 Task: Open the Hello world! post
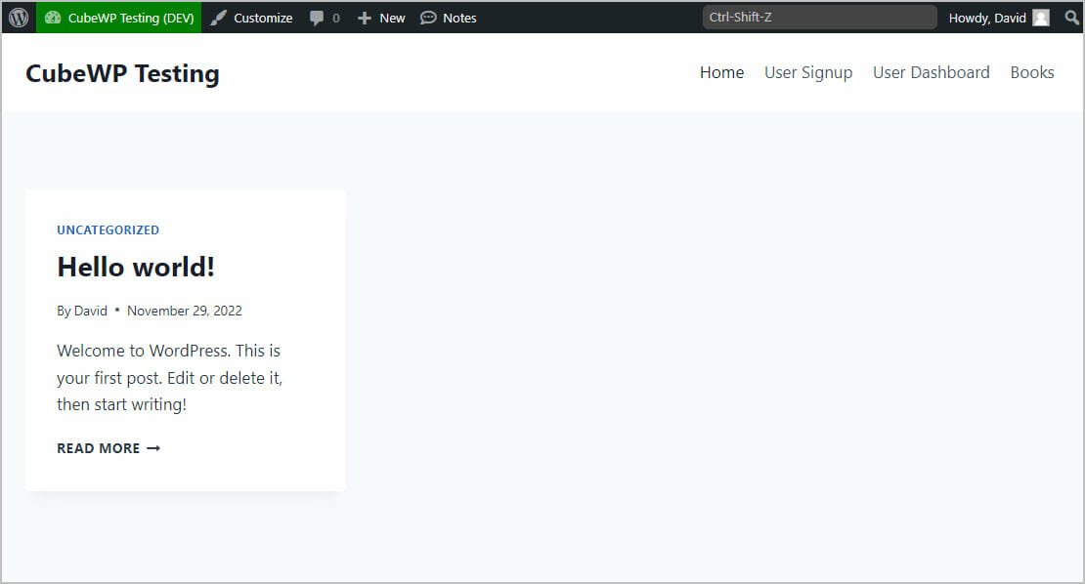pyautogui.click(x=135, y=266)
